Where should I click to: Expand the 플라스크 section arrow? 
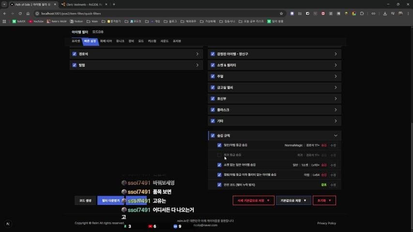pos(336,110)
